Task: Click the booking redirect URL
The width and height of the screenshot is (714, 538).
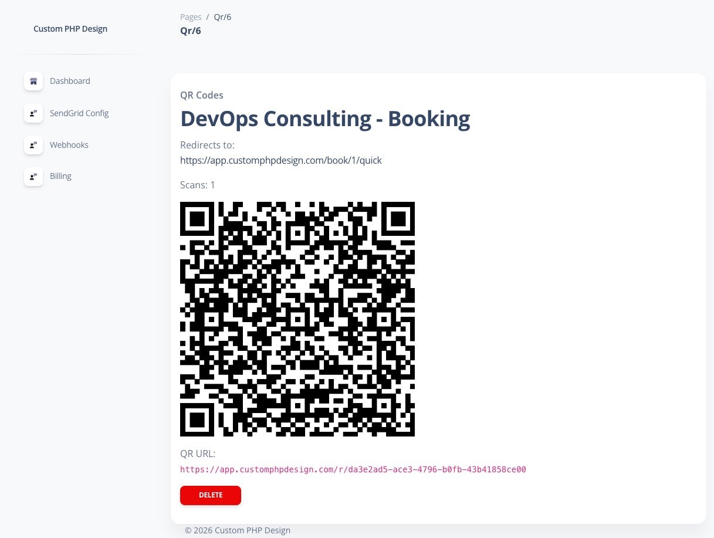Action: 281,160
